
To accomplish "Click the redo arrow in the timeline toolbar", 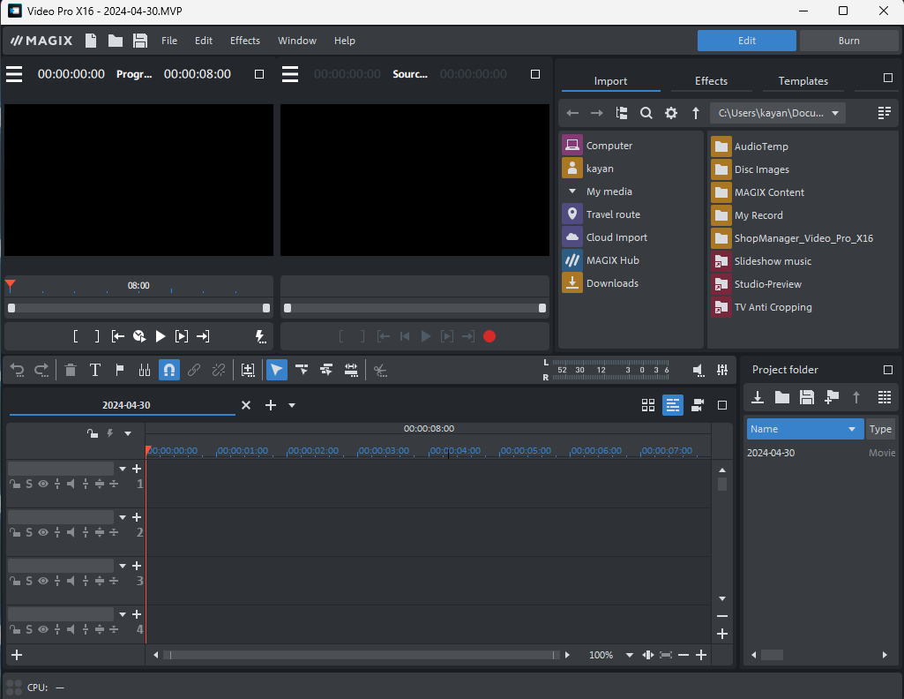I will click(41, 371).
